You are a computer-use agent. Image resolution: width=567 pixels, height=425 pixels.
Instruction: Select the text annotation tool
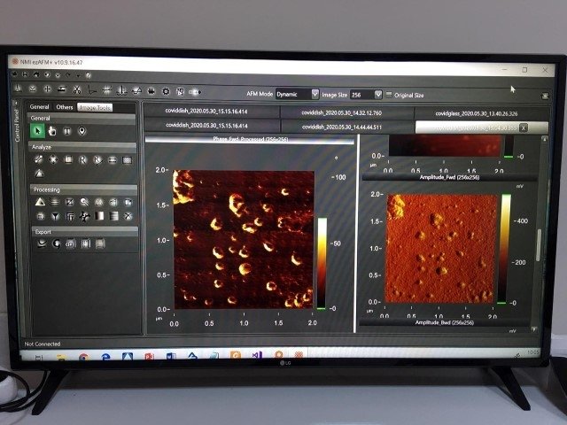coord(67,131)
